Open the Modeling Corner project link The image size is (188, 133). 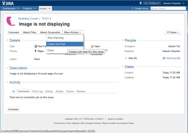pos(28,18)
